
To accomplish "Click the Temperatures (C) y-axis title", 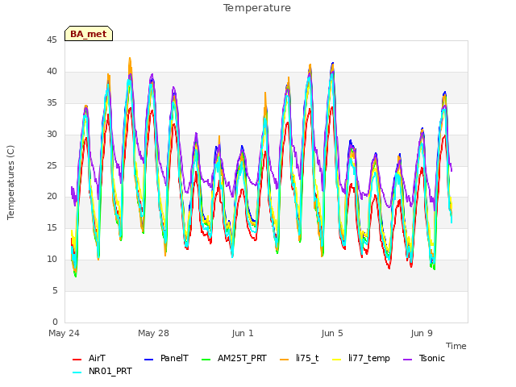I will tap(10, 182).
